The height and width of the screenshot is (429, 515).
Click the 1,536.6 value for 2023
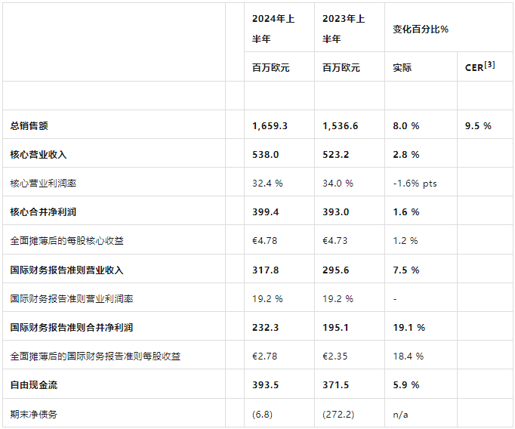point(341,126)
